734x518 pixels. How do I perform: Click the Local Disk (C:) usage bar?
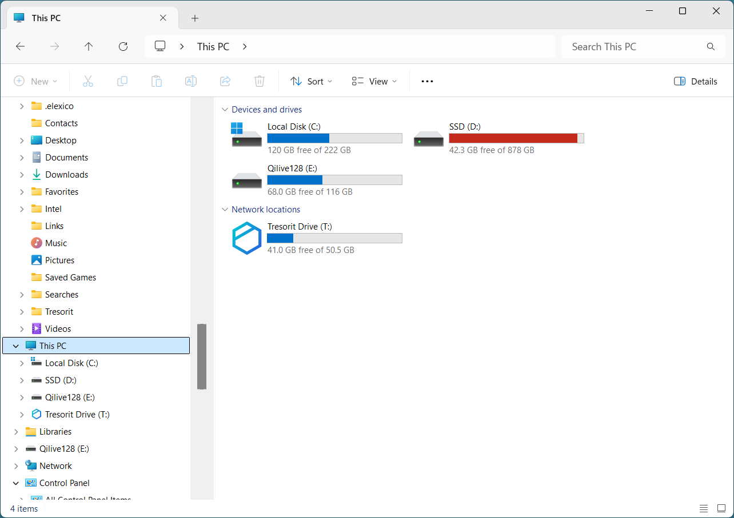(x=334, y=138)
